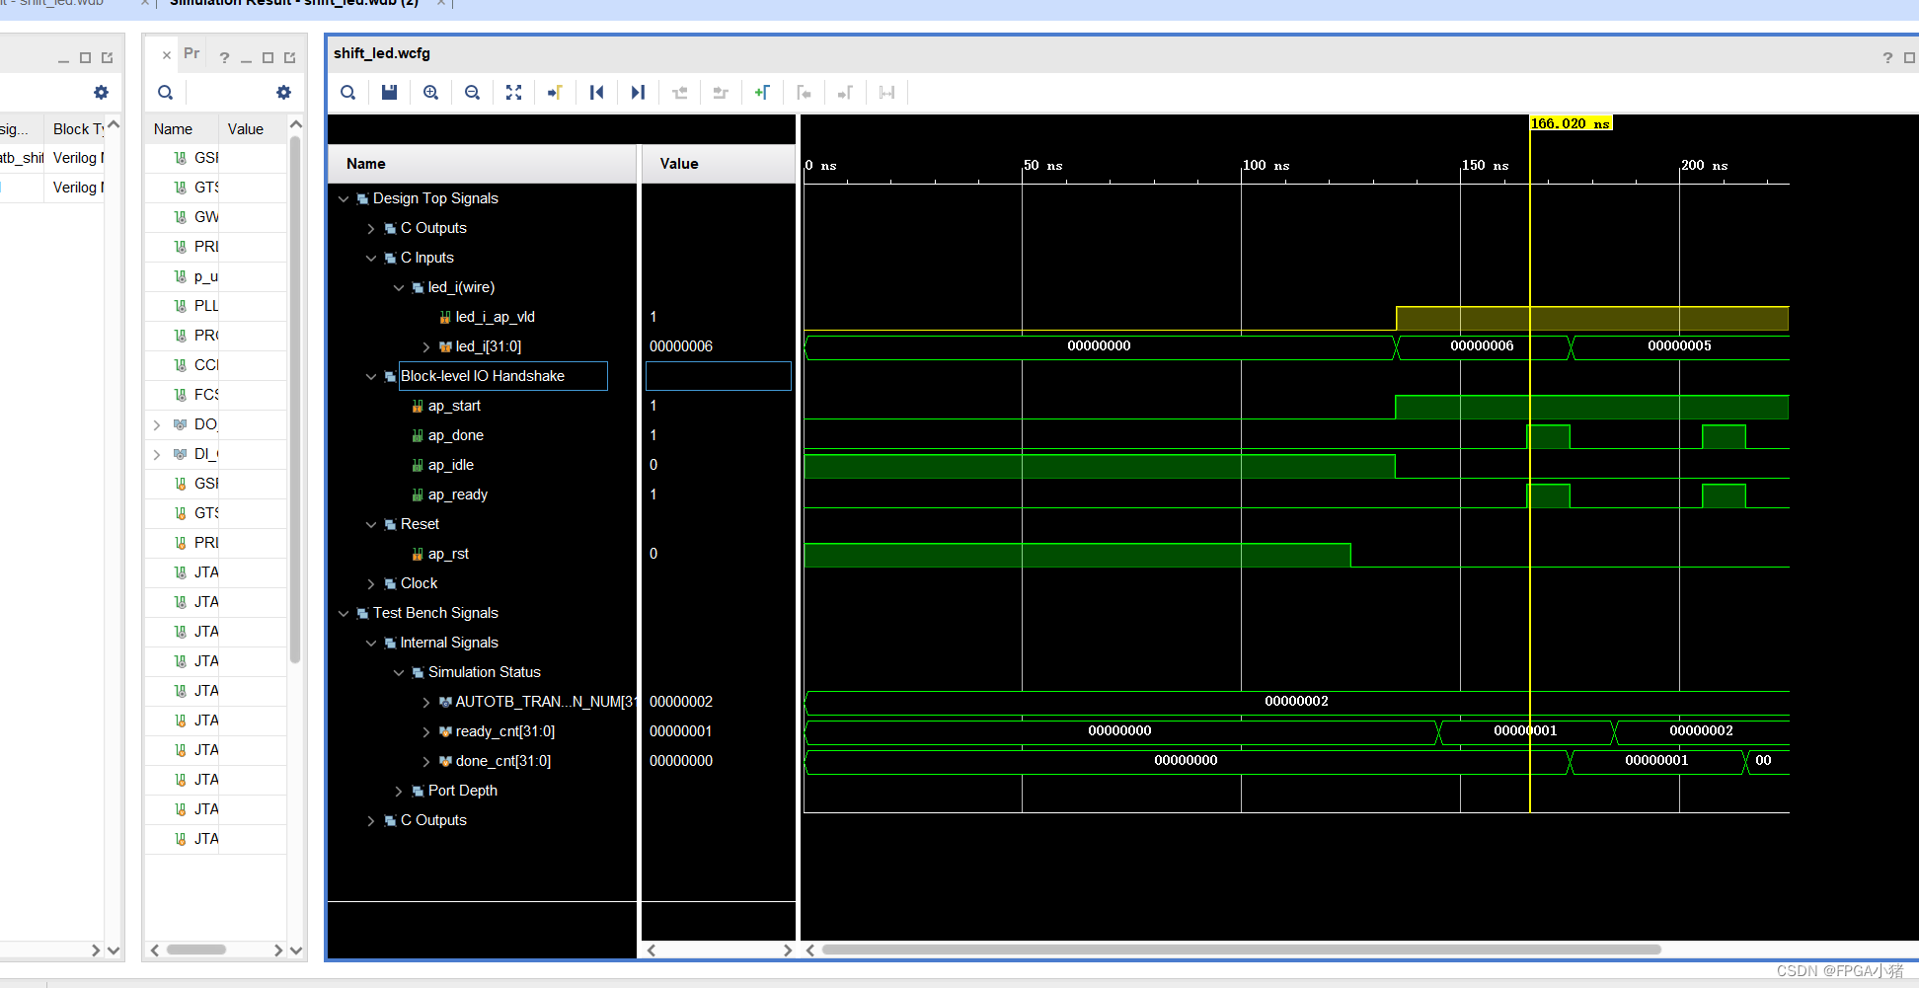
Task: Collapse the C Inputs group
Action: [x=371, y=258]
